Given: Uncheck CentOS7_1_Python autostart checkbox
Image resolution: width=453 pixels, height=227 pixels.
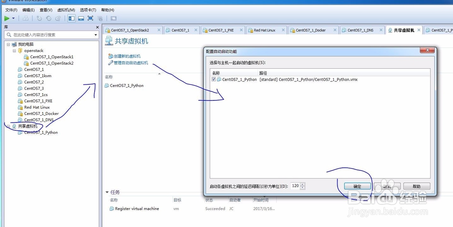Looking at the screenshot, I should click(x=214, y=79).
